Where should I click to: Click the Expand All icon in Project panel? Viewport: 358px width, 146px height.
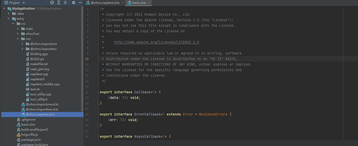point(59,3)
